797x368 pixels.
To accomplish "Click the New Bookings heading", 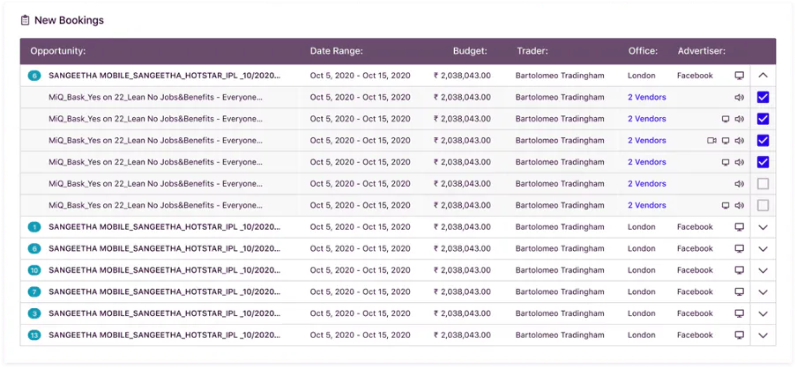I will [x=69, y=21].
